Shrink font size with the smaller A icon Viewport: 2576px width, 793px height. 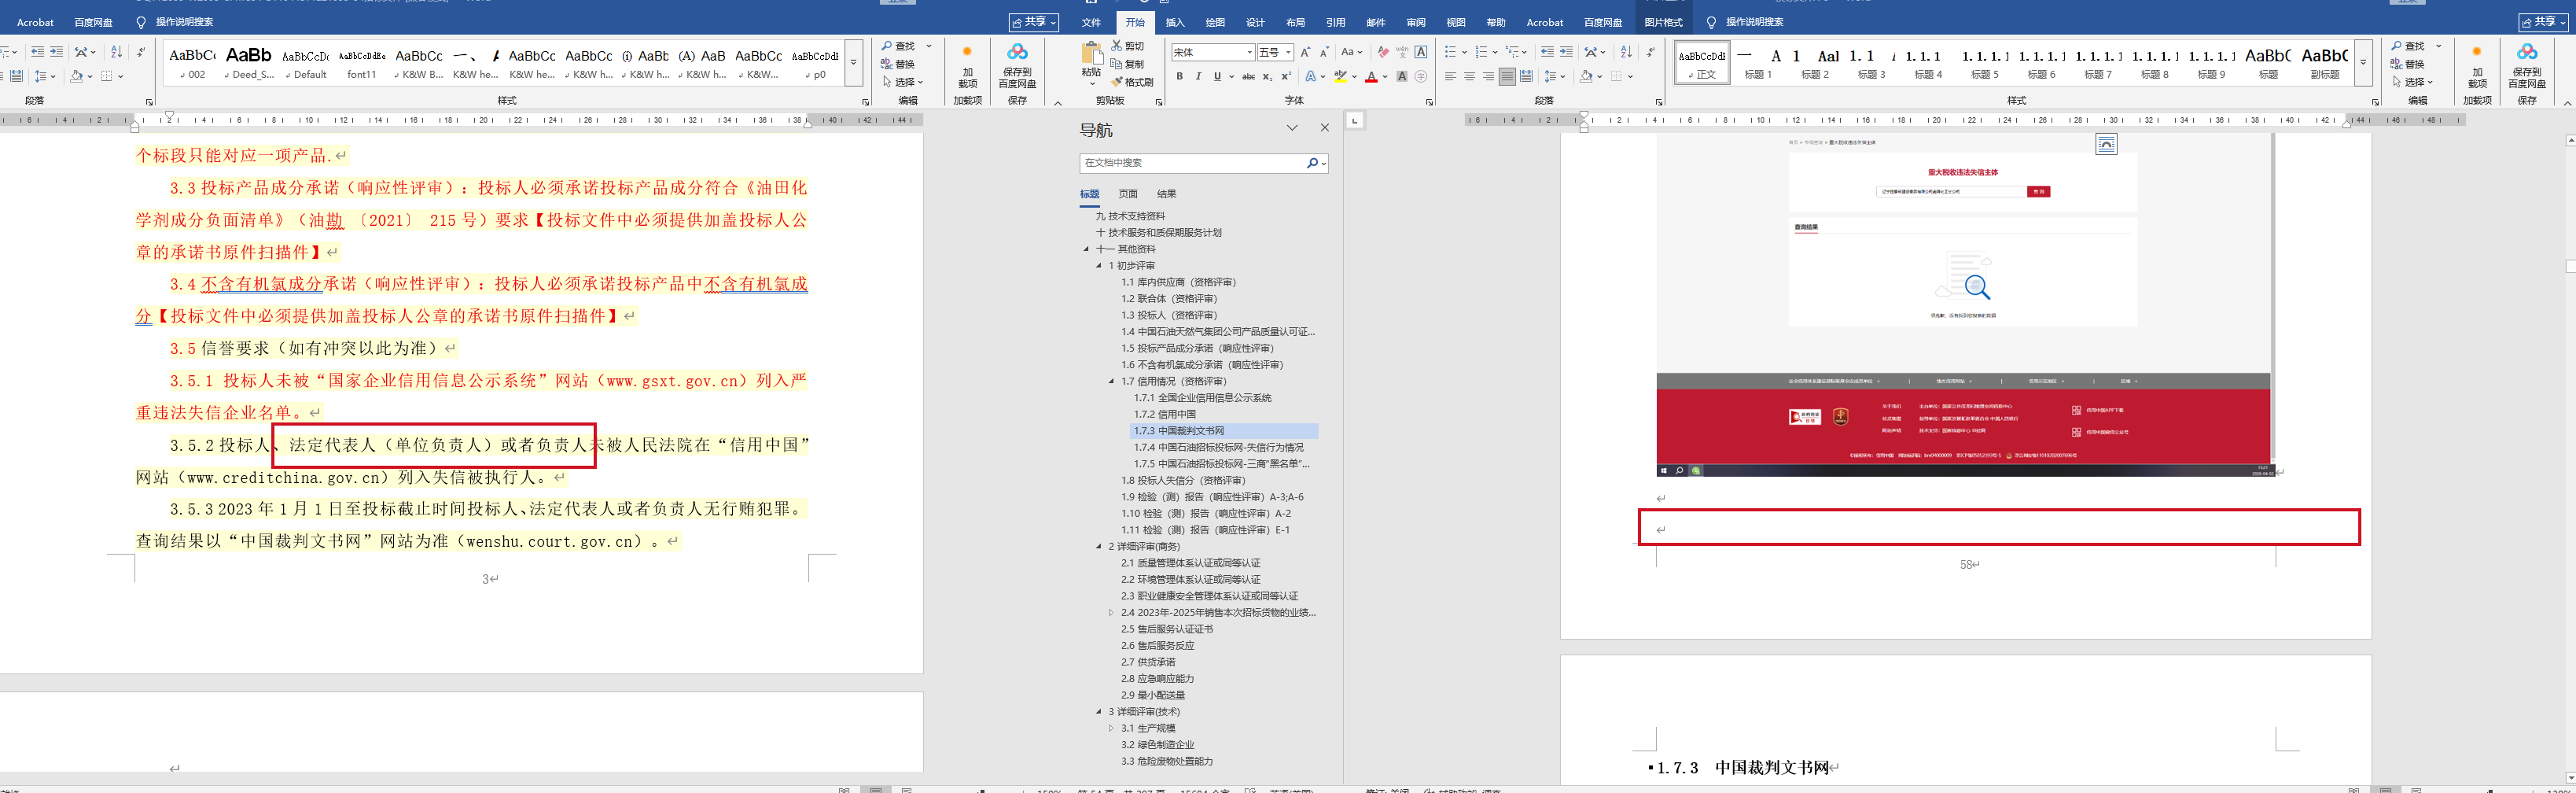point(1324,52)
